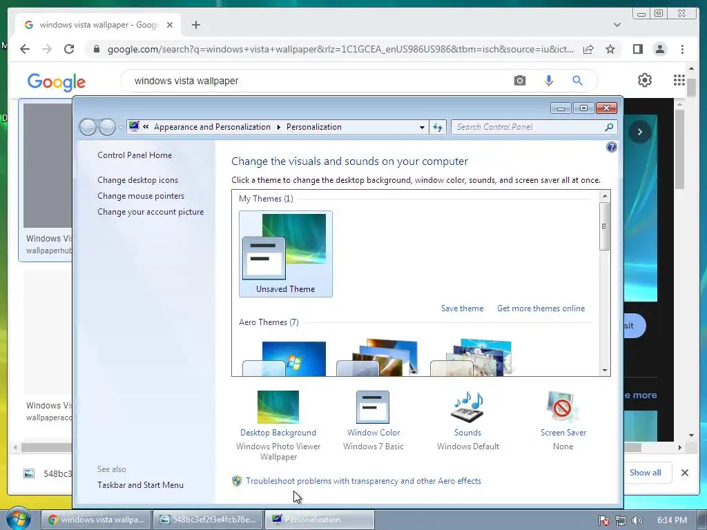
Task: Click Show all downloads button
Action: (646, 472)
